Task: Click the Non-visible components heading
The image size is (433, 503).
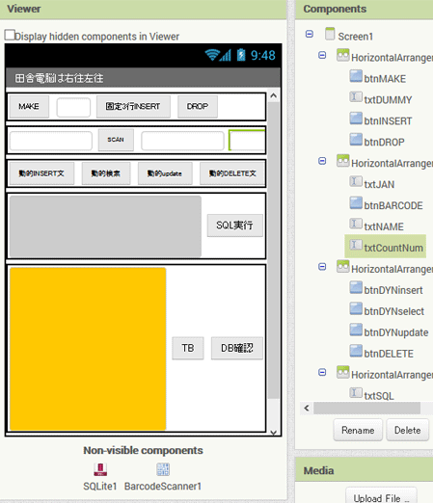Action: (143, 450)
